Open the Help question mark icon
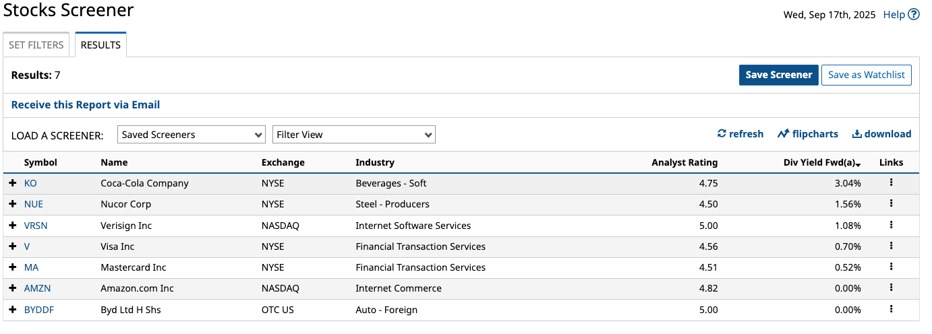This screenshot has height=334, width=932. point(914,14)
